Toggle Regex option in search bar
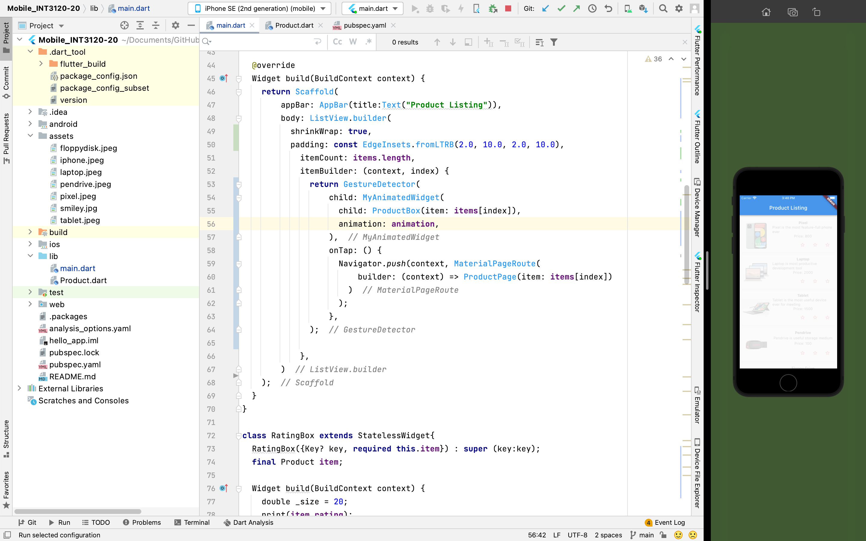The image size is (866, 541). [x=368, y=42]
